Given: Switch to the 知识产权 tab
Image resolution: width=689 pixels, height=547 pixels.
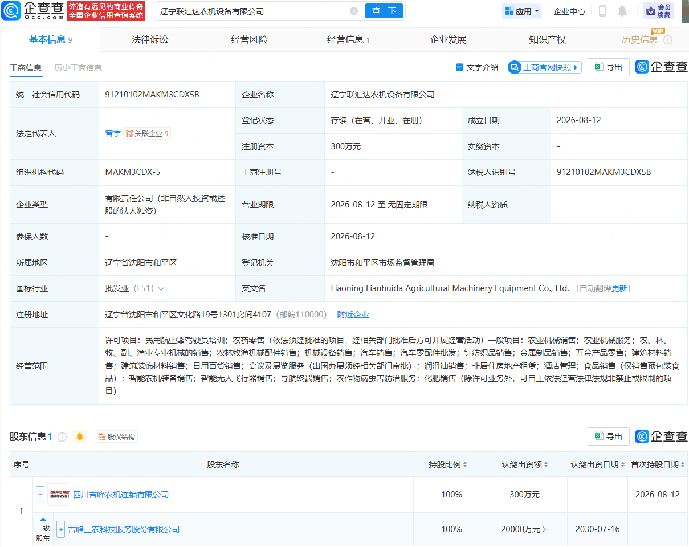Looking at the screenshot, I should click(547, 39).
